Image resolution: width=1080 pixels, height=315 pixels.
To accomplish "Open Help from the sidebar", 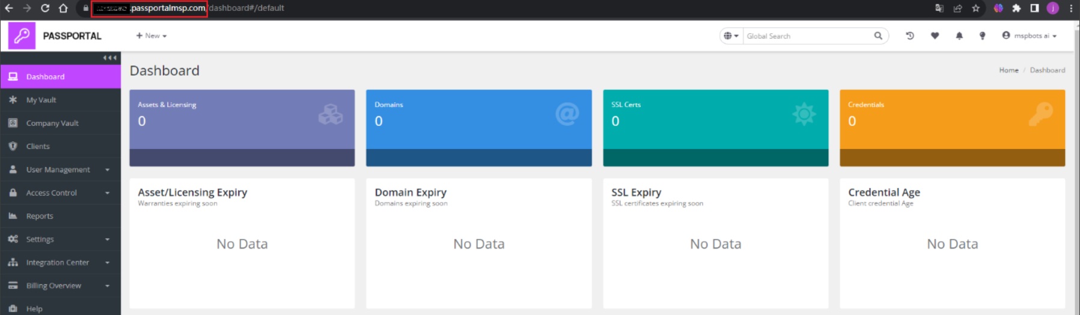I will 60,308.
